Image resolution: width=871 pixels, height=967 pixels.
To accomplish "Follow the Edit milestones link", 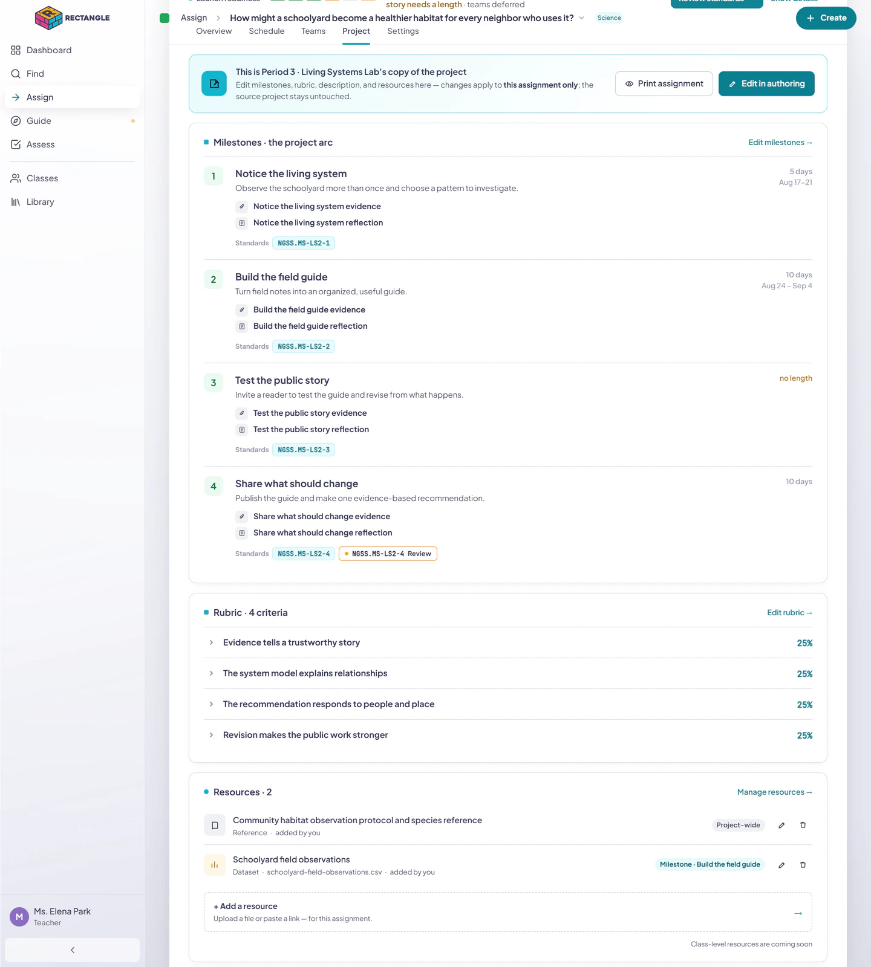I will tap(780, 143).
